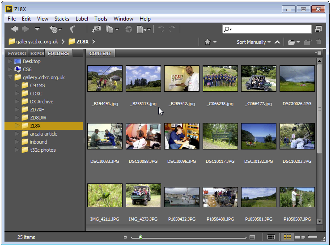331x247 pixels.
Task: Open the recent folders dropdown arrow
Action: (x=38, y=29)
